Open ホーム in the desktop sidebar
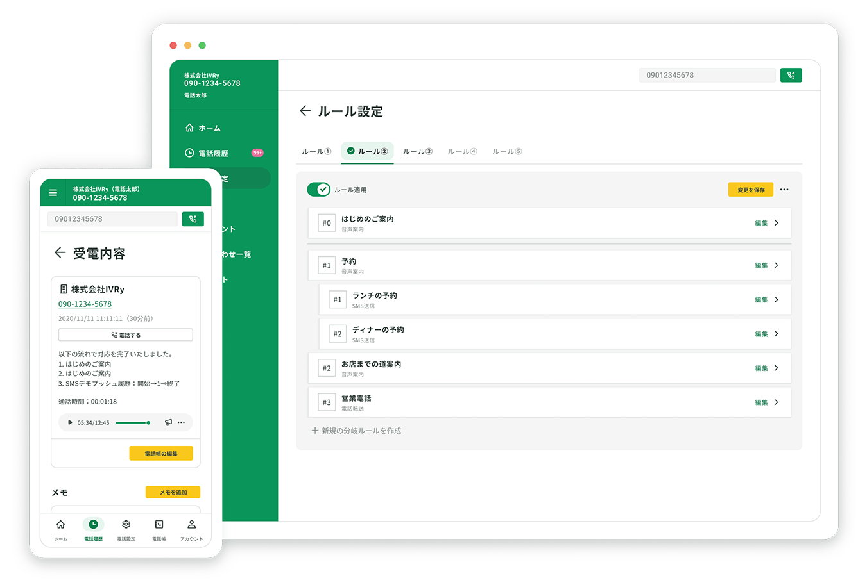Image resolution: width=867 pixels, height=585 pixels. point(203,128)
